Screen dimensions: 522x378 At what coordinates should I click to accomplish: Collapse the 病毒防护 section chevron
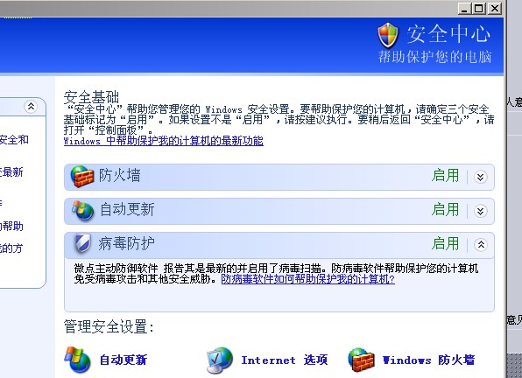481,245
